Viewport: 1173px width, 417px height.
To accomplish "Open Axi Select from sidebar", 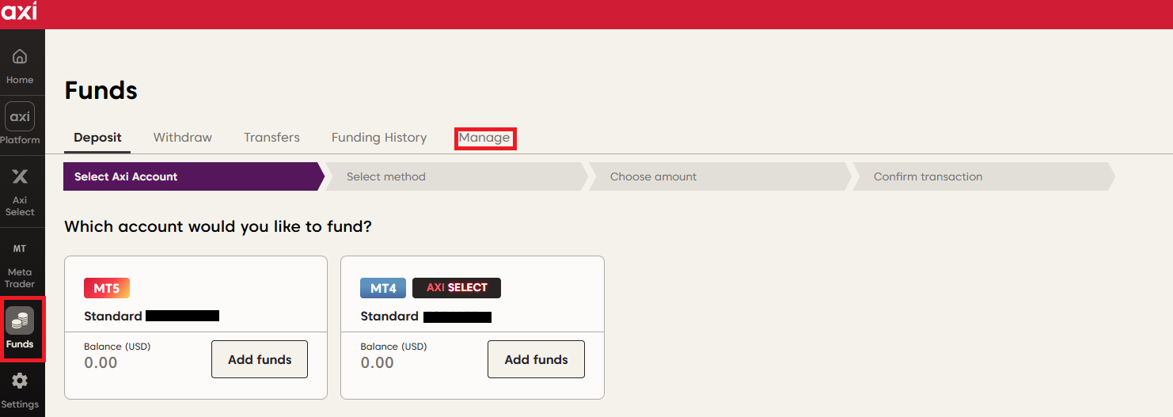I will pos(20,177).
